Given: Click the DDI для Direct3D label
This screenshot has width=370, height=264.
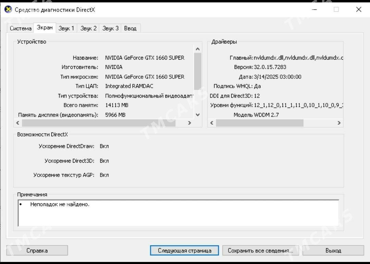Looking at the screenshot, I should click(x=231, y=96).
